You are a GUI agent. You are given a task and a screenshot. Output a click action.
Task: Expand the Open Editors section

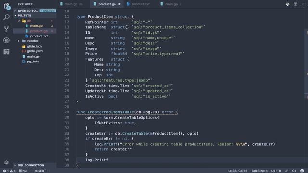pyautogui.click(x=15, y=11)
